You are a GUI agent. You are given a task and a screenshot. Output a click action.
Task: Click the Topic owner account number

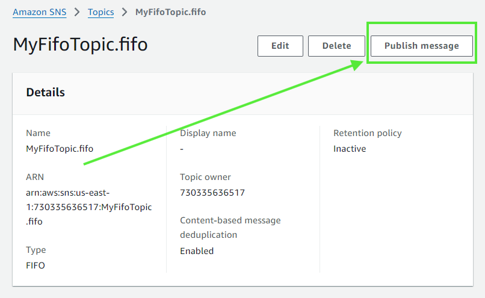[212, 193]
